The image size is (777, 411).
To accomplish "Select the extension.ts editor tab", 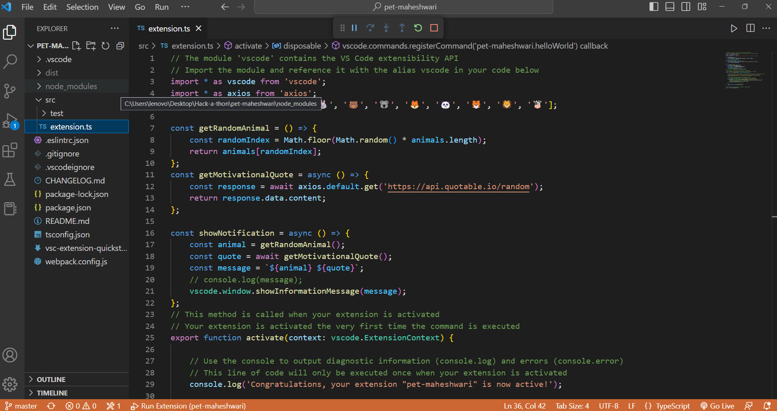I will (168, 28).
